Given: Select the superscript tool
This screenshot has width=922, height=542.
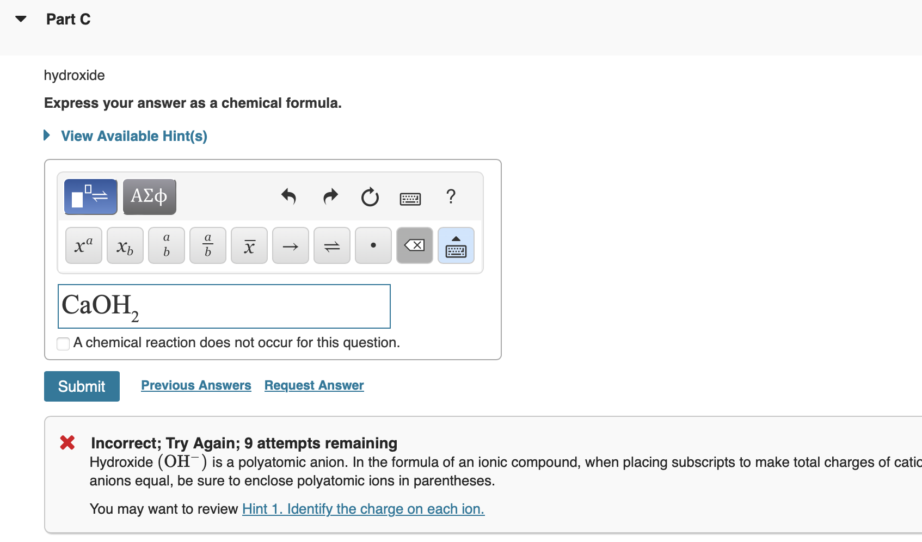Looking at the screenshot, I should click(x=83, y=245).
